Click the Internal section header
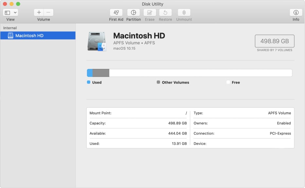 [x=10, y=28]
